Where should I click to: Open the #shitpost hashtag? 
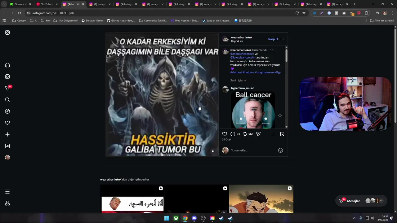coord(236,72)
